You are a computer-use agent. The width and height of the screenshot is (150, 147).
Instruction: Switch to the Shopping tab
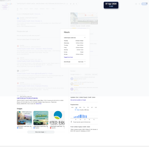[x=42, y=9]
